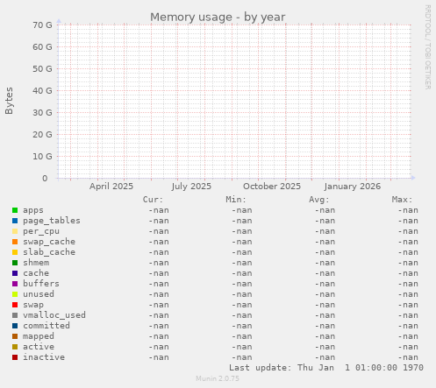This screenshot has height=388, width=436.
Task: Click the pale yellow per_cpu swatch
Action: click(15, 231)
